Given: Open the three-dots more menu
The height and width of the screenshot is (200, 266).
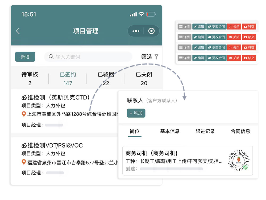Looking at the screenshot, I should (x=136, y=31).
